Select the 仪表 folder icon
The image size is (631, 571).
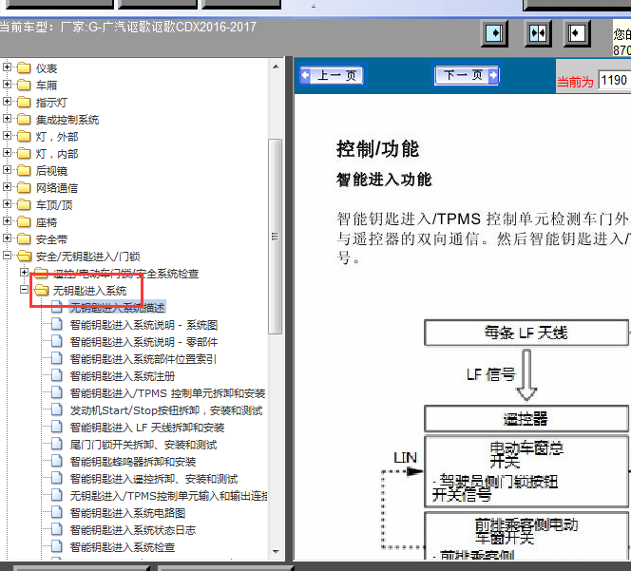(24, 67)
